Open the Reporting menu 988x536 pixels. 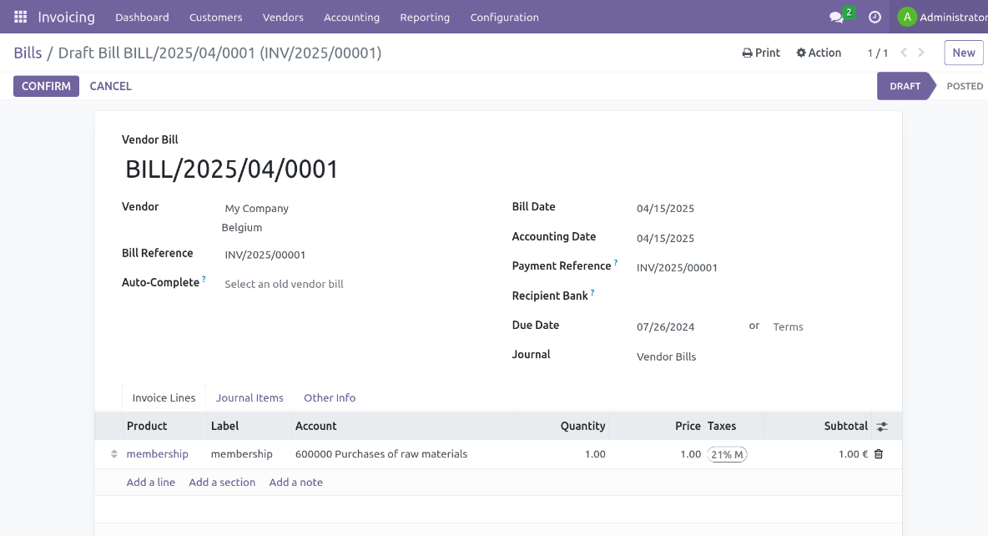[425, 18]
